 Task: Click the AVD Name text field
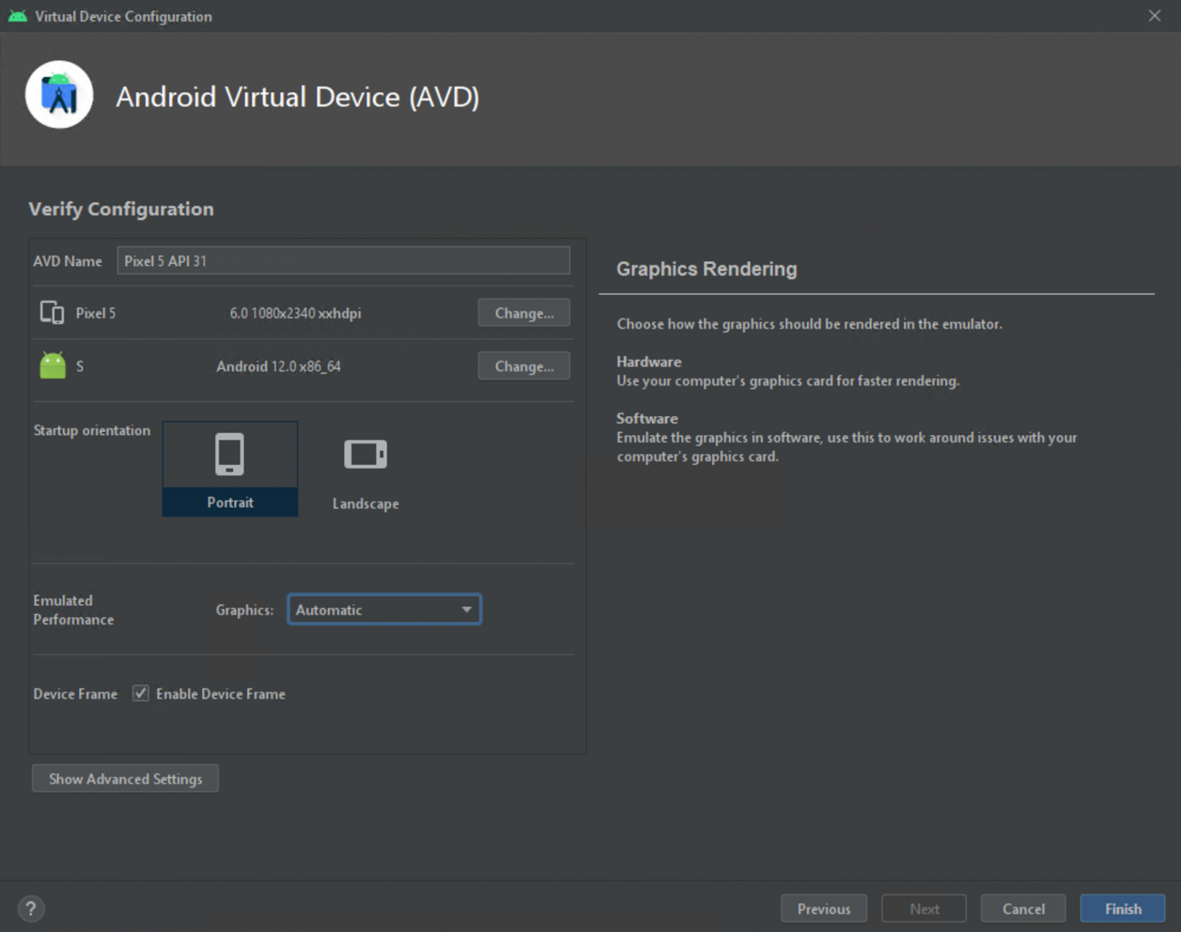click(x=343, y=261)
